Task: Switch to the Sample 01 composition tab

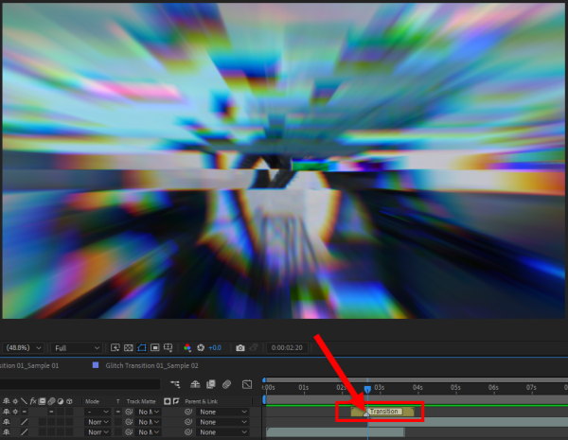Action: point(30,365)
